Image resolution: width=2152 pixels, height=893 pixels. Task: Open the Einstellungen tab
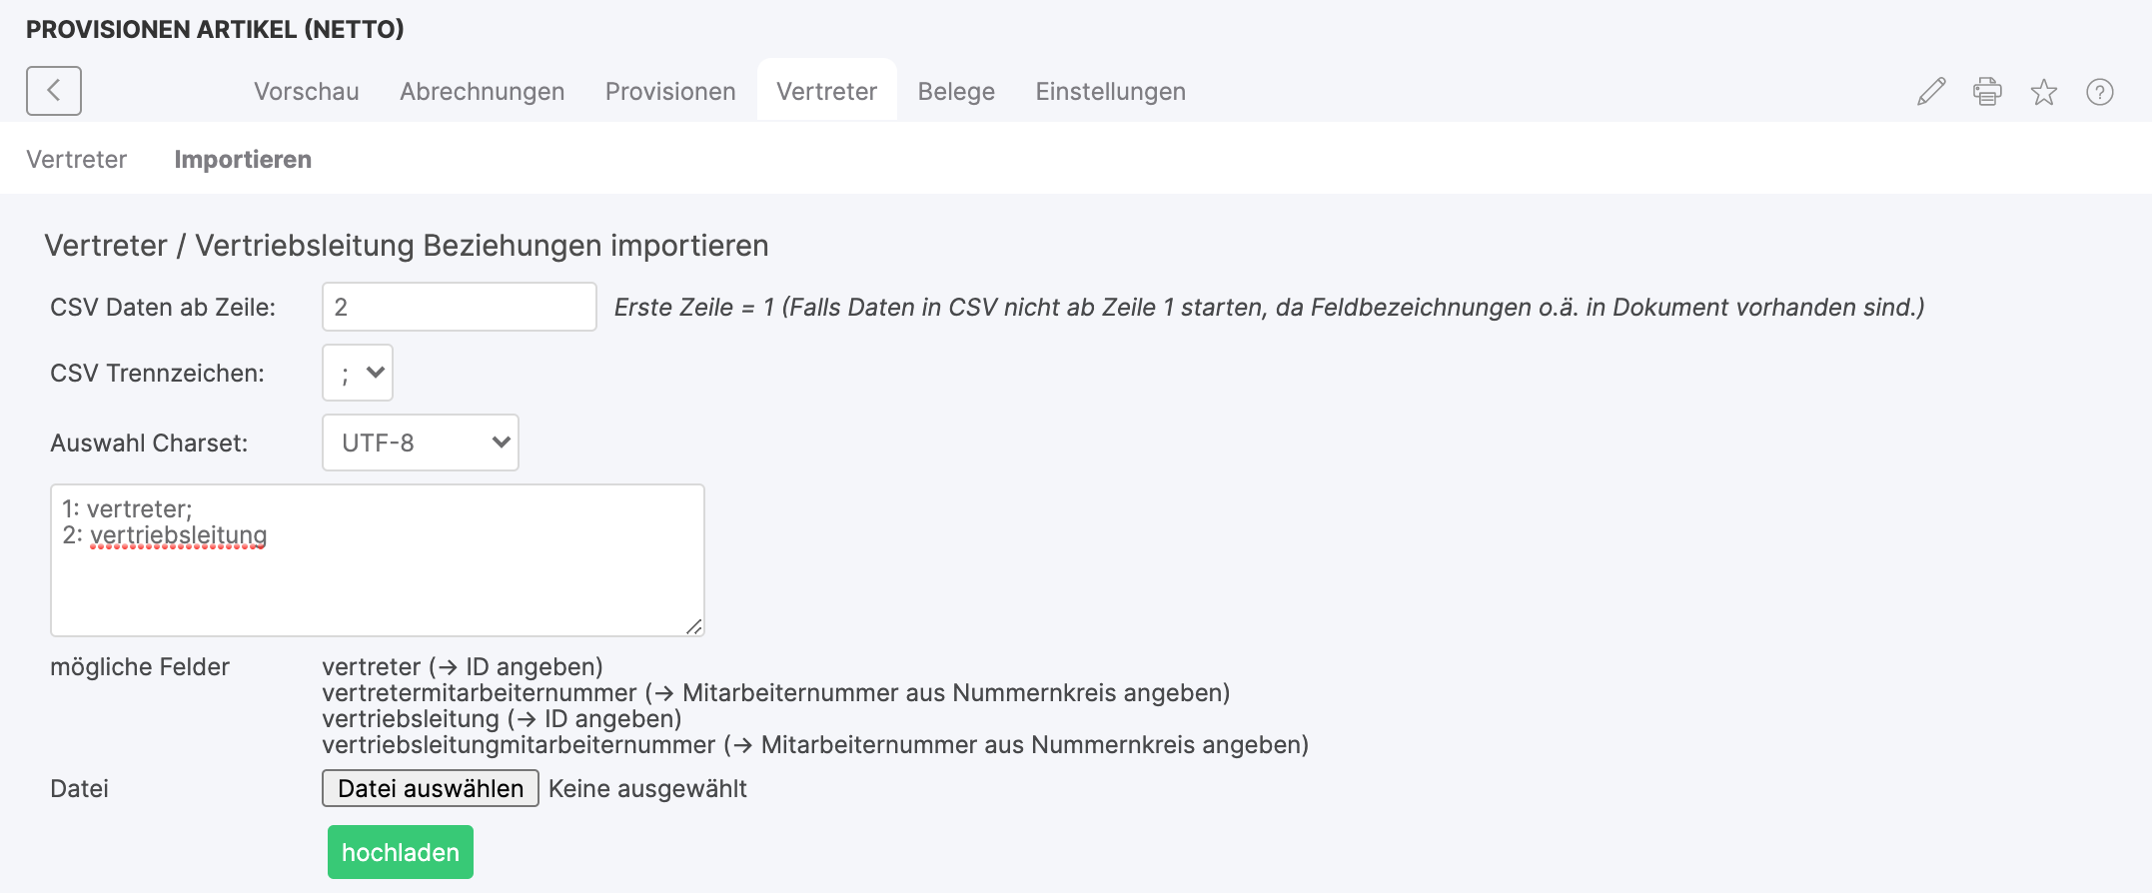pos(1110,91)
